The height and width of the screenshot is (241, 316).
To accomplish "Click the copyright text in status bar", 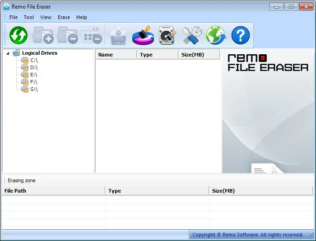I will tap(248, 235).
